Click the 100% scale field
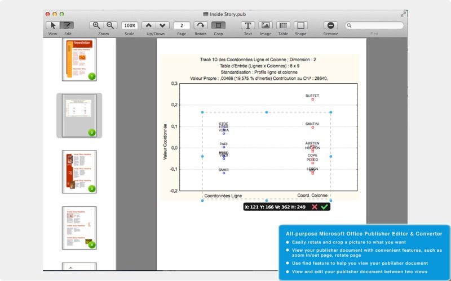 (130, 25)
